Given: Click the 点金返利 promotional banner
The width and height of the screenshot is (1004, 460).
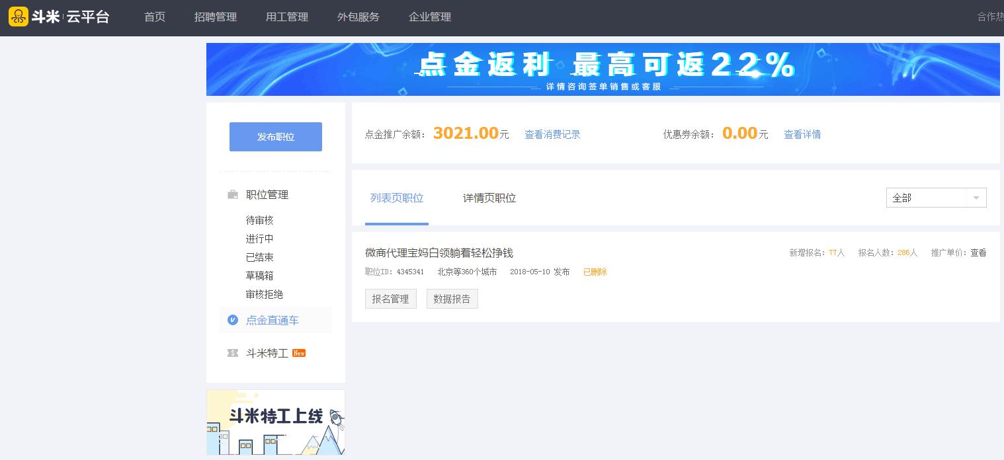Looking at the screenshot, I should [603, 69].
